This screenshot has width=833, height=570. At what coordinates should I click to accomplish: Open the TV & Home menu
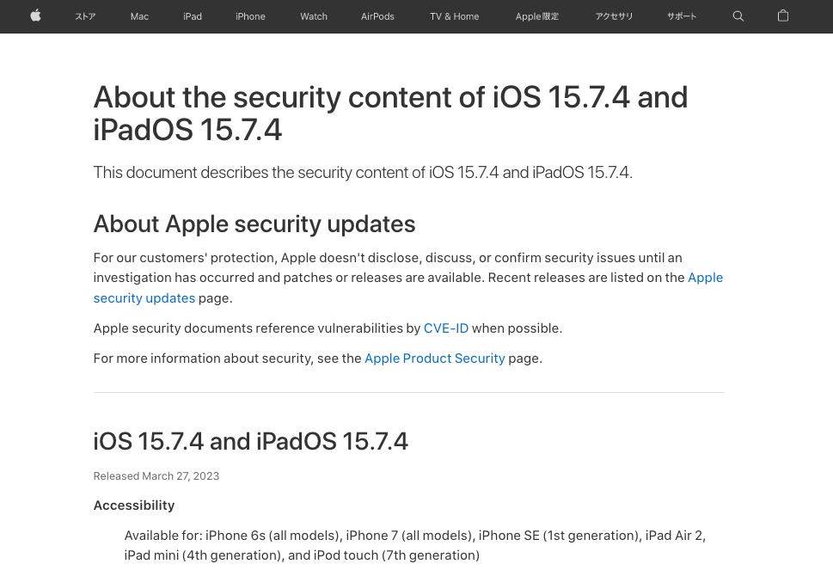(x=454, y=16)
